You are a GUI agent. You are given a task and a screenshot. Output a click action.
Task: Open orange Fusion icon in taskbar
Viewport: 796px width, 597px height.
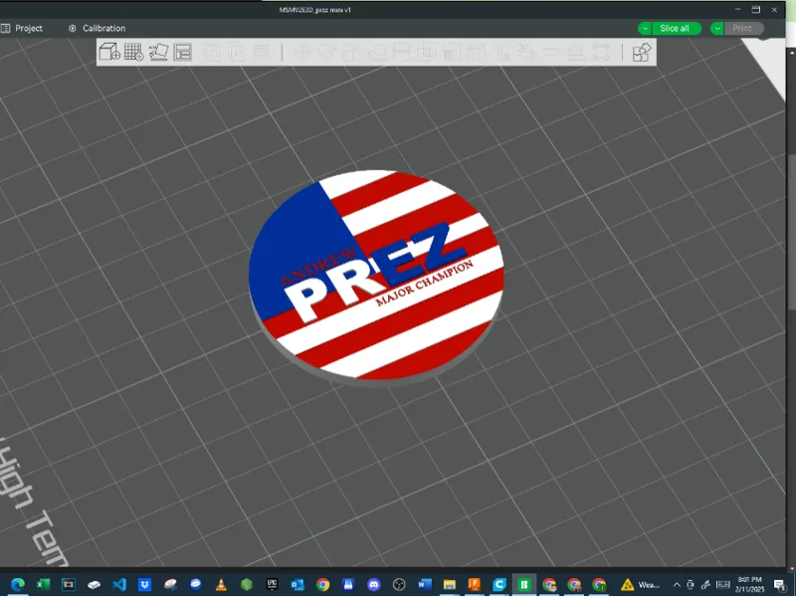pos(475,584)
